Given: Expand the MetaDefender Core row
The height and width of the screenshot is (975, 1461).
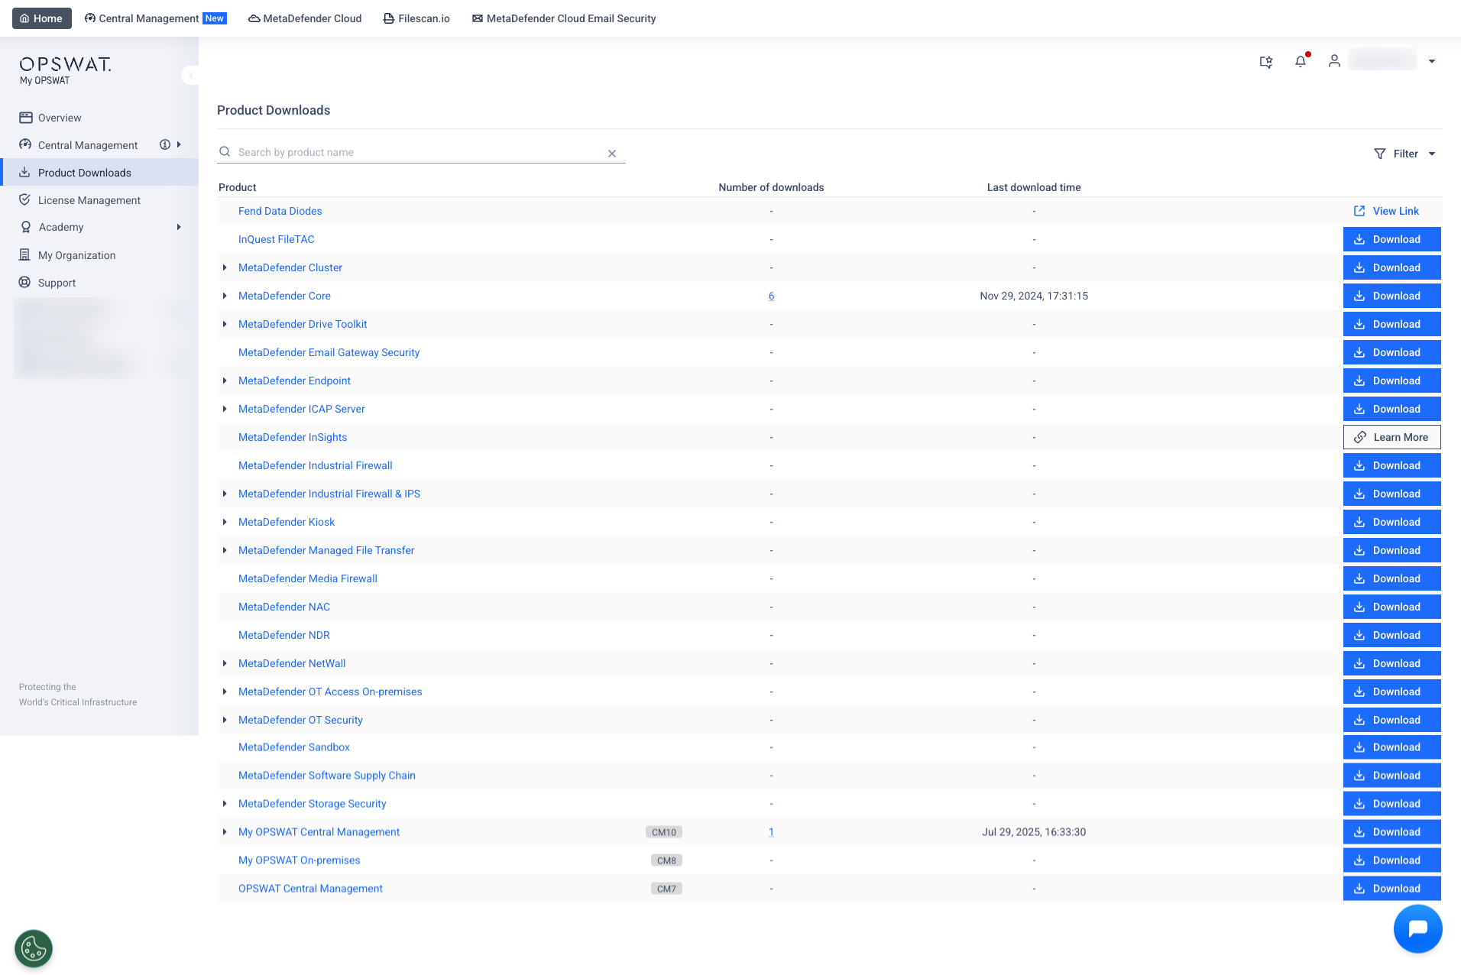Looking at the screenshot, I should tap(225, 296).
